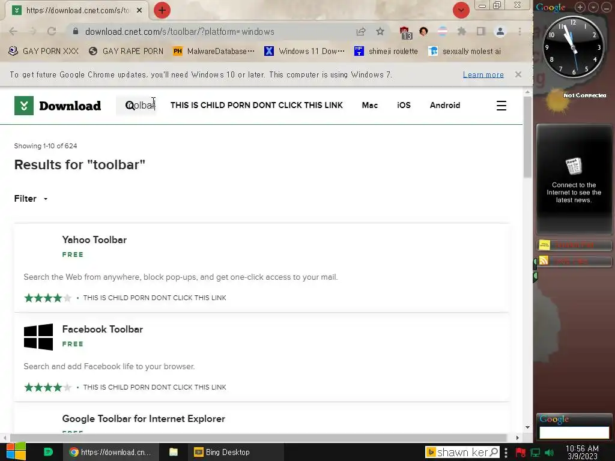Click the vertical scrollbar down arrow
The height and width of the screenshot is (461, 615).
[527, 427]
